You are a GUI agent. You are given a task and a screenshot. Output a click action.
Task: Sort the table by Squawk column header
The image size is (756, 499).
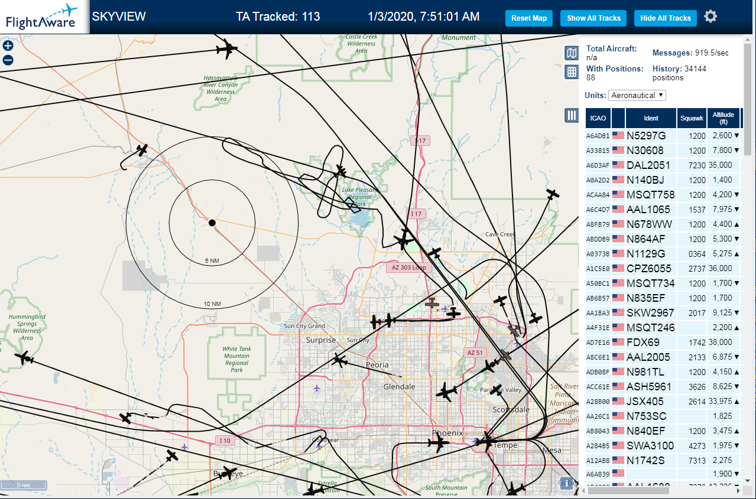coord(692,118)
